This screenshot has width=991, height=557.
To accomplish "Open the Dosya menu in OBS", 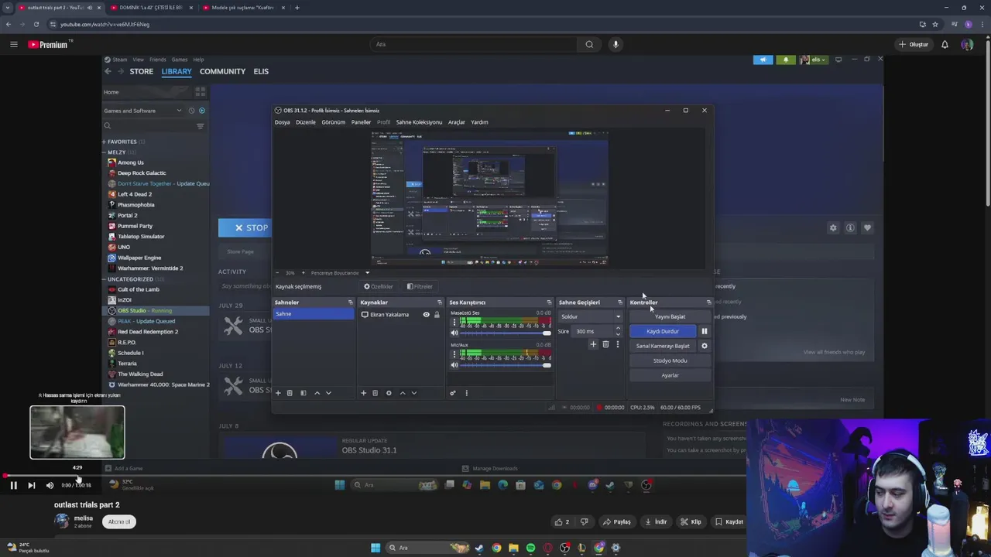I will pos(282,122).
